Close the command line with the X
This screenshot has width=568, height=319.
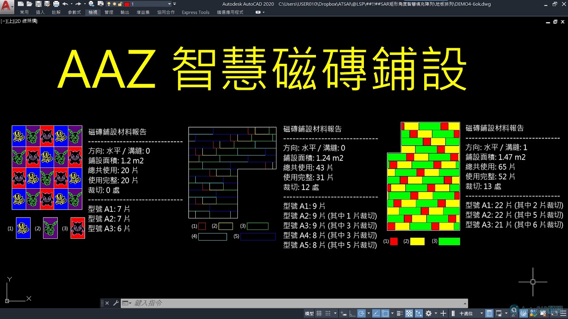(x=107, y=303)
